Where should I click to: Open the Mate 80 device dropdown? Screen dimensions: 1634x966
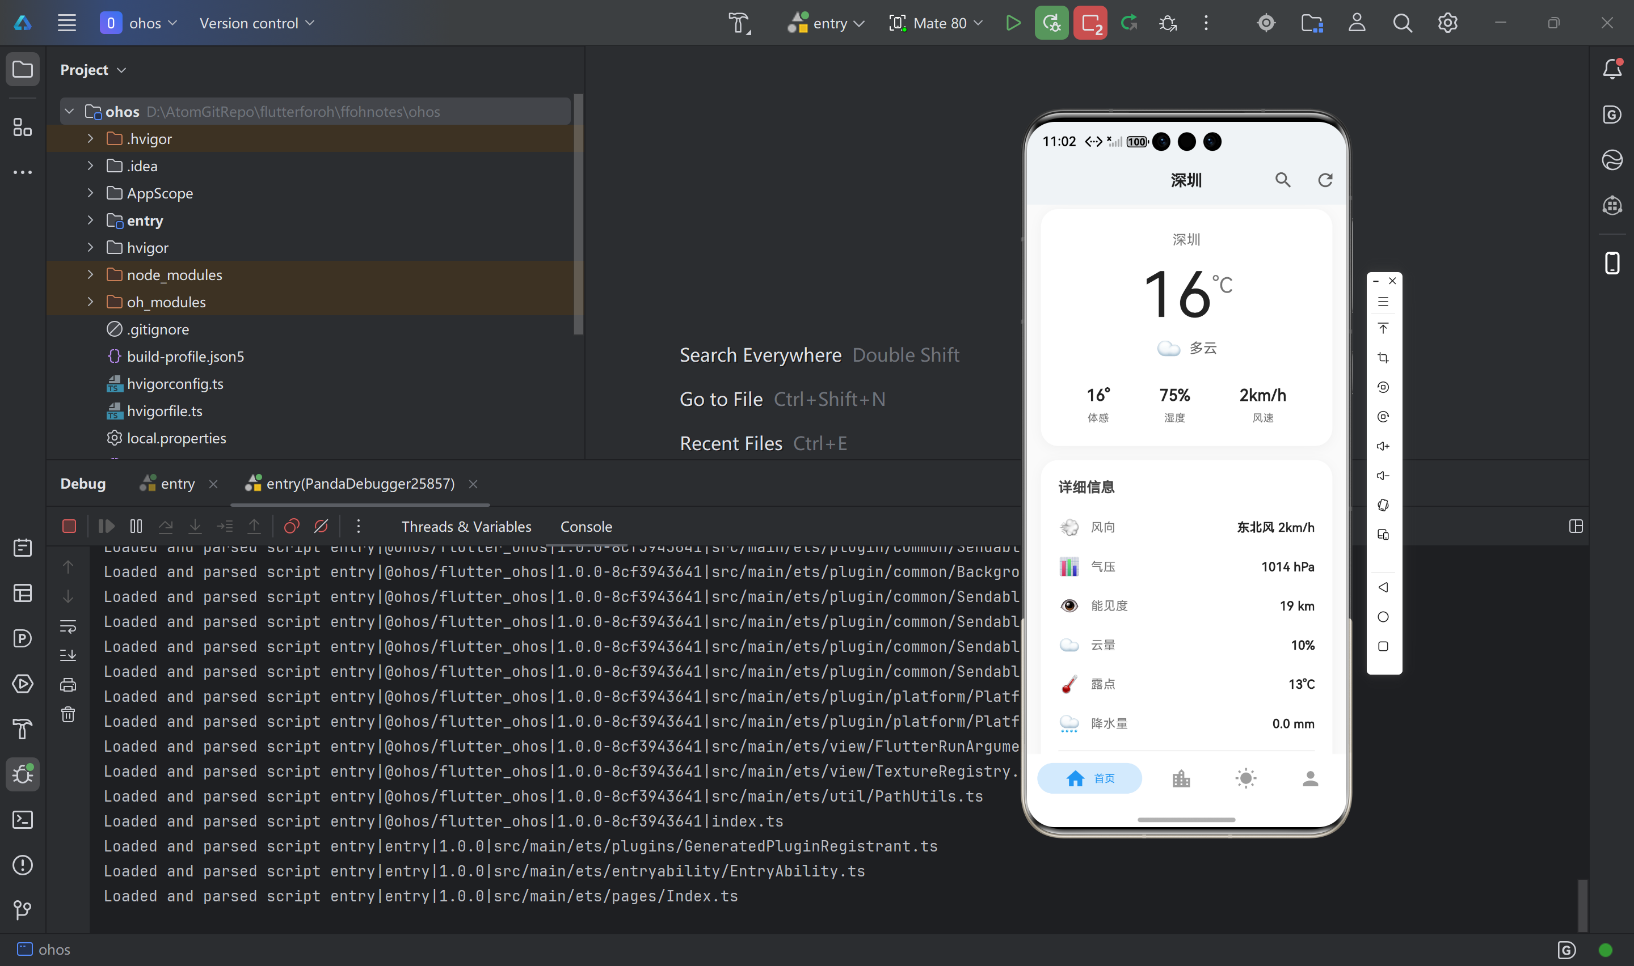coord(936,23)
